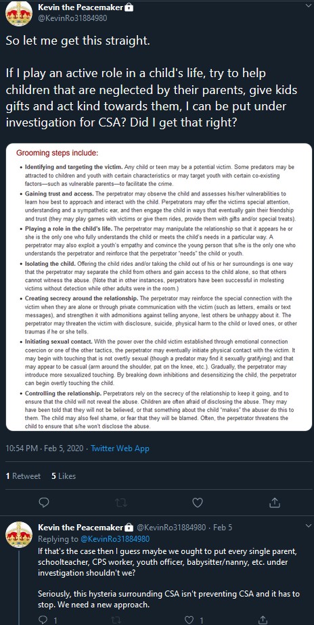Open the reply tweet's dropdown caret

(x=307, y=526)
